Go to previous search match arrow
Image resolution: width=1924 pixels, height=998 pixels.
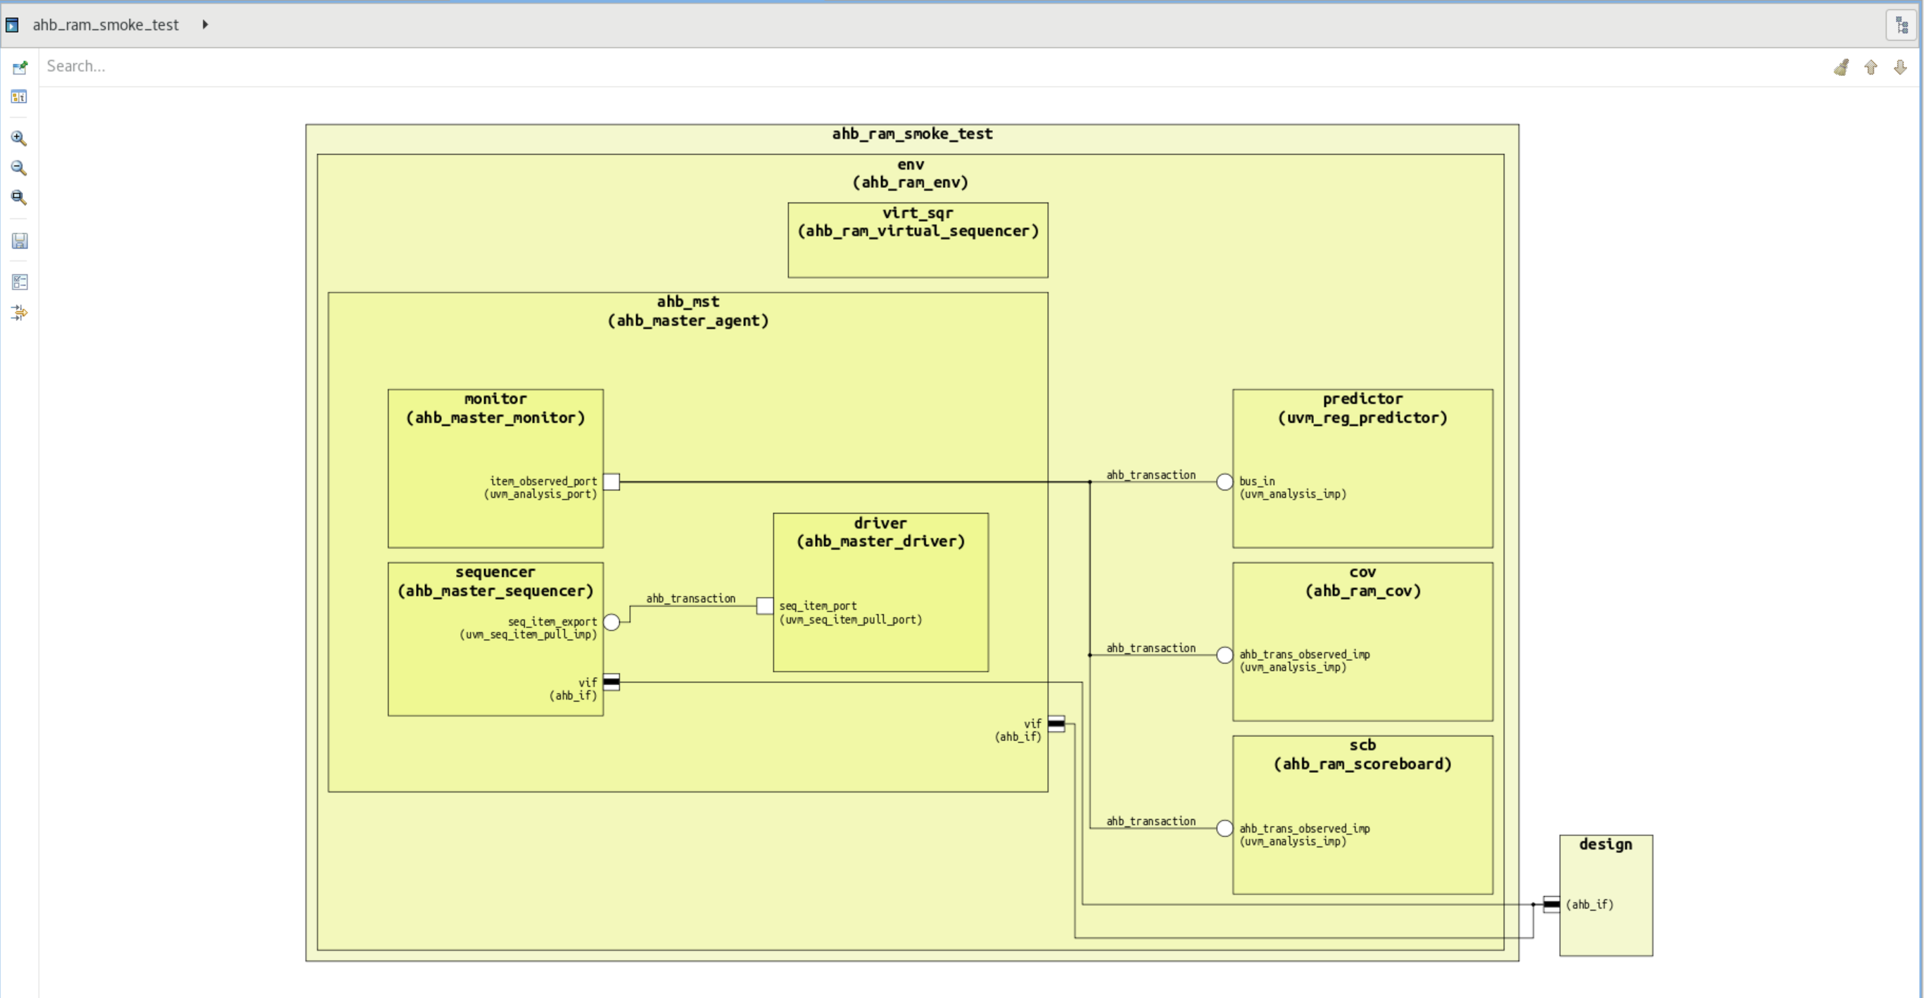click(1871, 68)
